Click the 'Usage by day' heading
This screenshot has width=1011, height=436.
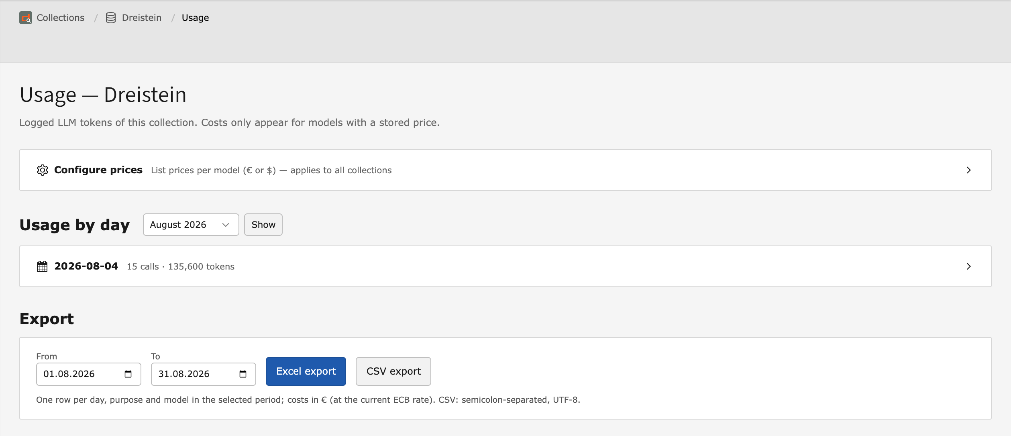pyautogui.click(x=75, y=225)
